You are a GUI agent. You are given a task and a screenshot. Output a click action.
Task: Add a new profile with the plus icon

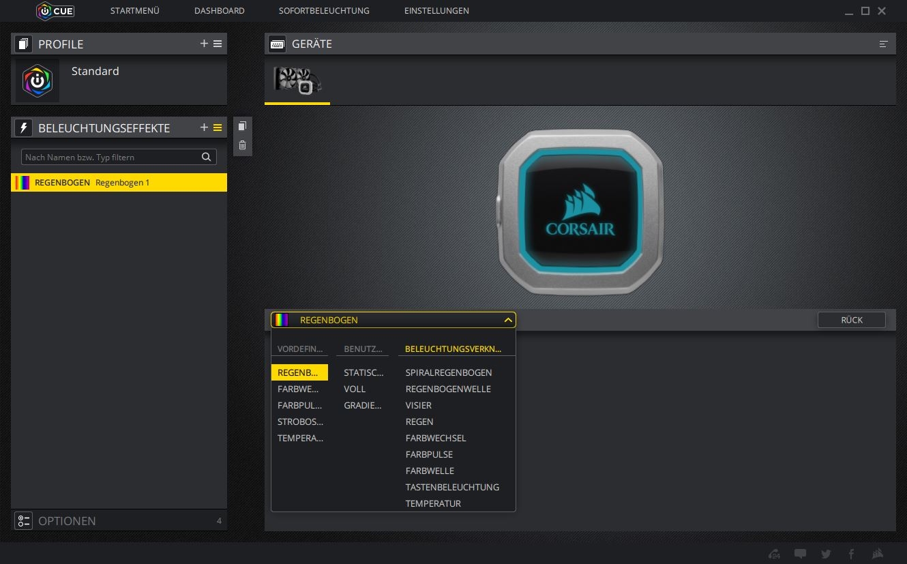pyautogui.click(x=204, y=44)
